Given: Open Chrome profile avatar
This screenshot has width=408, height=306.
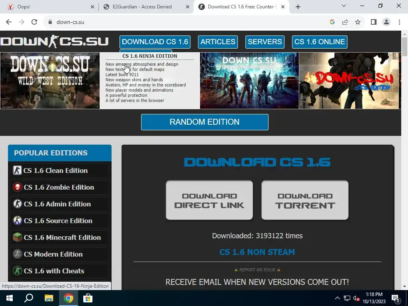Looking at the screenshot, I should click(386, 22).
